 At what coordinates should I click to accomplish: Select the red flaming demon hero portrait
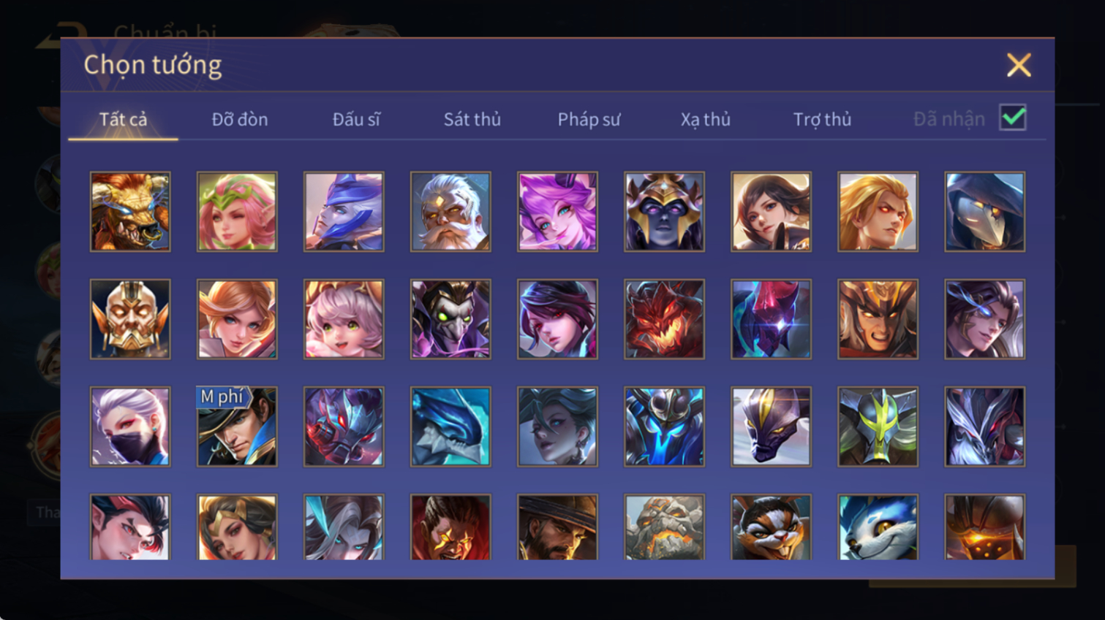[664, 319]
